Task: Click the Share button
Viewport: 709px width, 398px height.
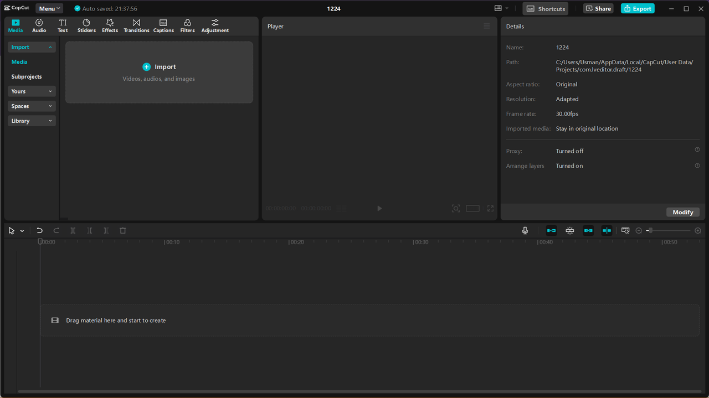Action: pyautogui.click(x=598, y=9)
